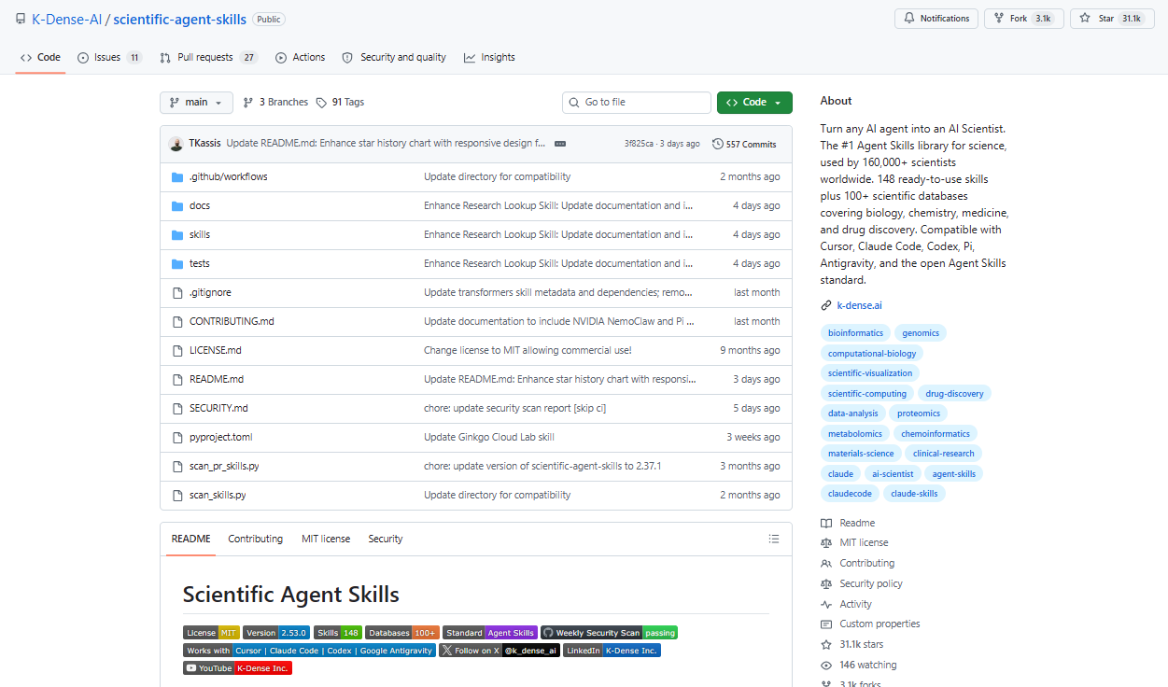Open commit 'Change license to MIT allowing commercial use!'
Viewport: 1168px width, 687px height.
tap(528, 350)
